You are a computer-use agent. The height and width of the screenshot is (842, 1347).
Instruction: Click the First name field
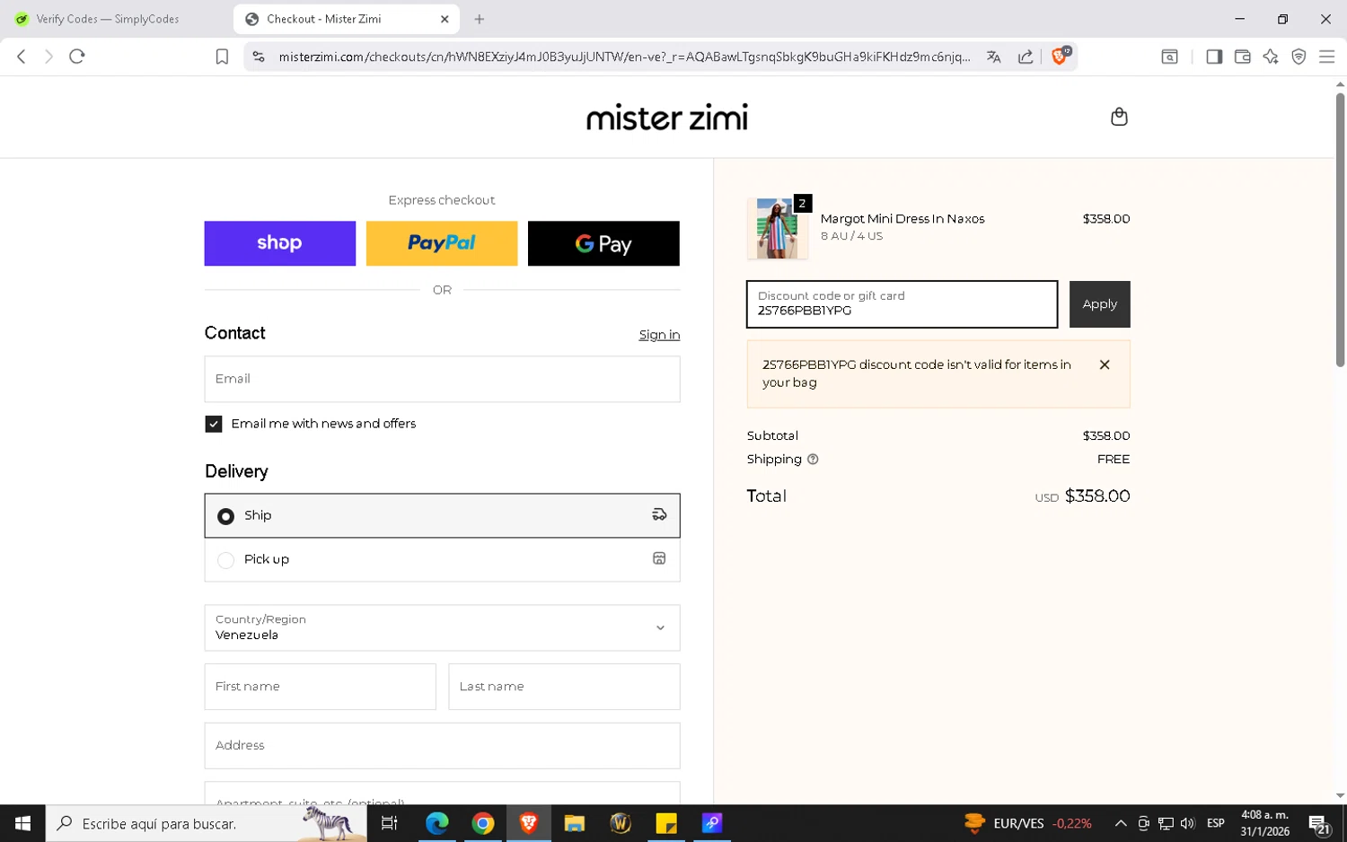320,687
